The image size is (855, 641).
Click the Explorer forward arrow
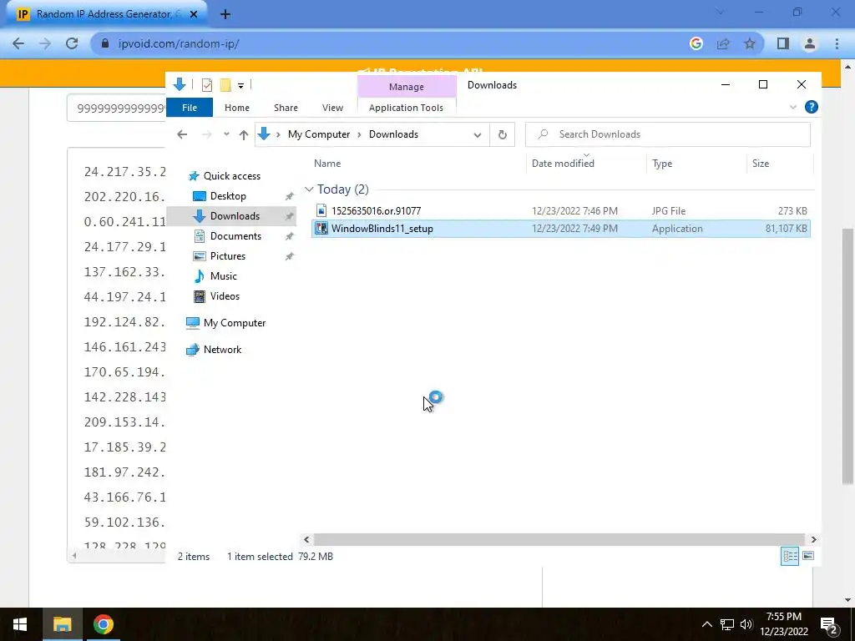[207, 134]
